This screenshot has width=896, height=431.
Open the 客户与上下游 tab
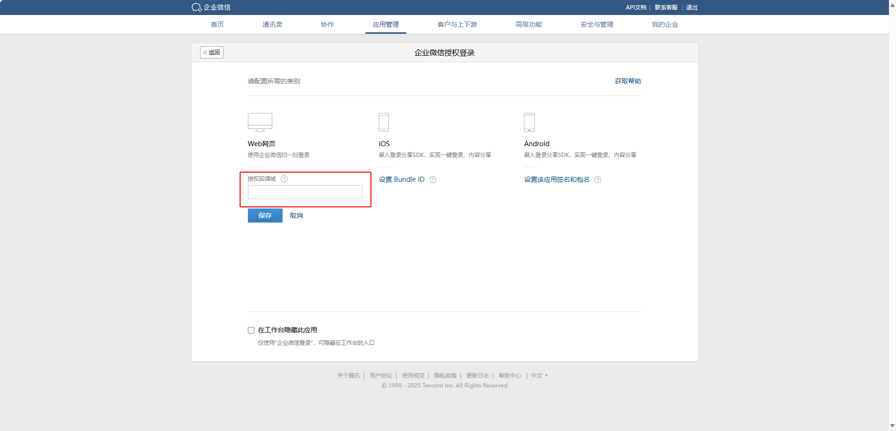457,24
